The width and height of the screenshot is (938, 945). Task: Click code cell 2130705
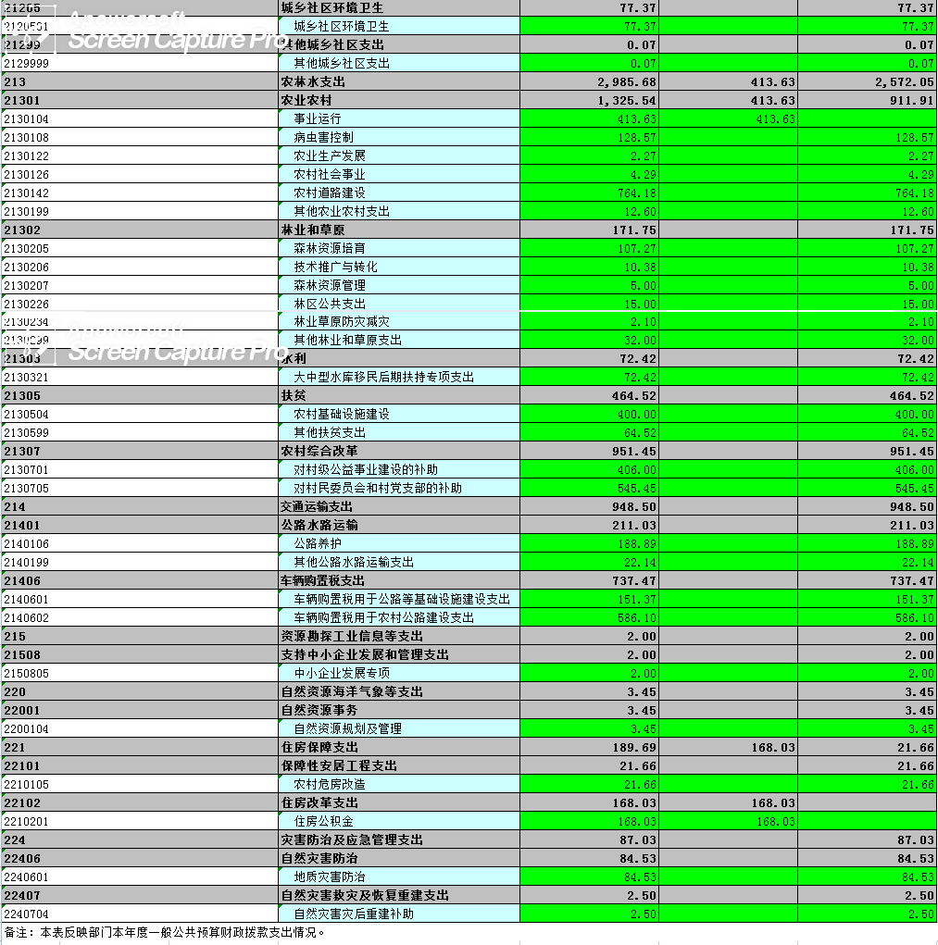coord(140,488)
